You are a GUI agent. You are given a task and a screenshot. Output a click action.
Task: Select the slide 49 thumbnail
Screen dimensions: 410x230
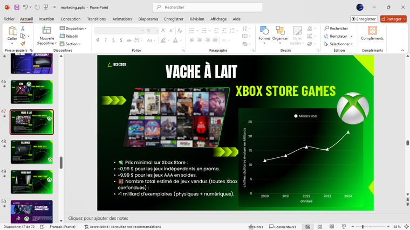[32, 182]
